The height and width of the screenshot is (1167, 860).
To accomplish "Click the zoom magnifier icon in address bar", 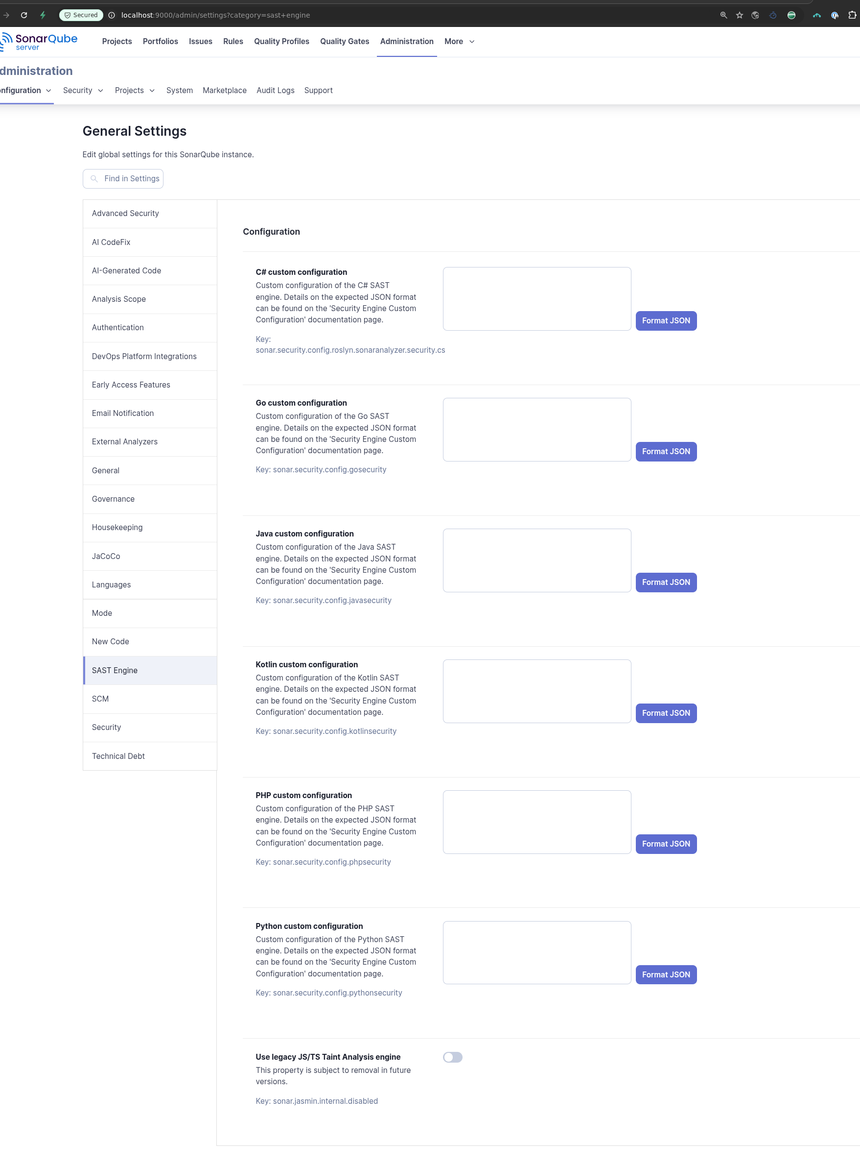I will point(723,15).
